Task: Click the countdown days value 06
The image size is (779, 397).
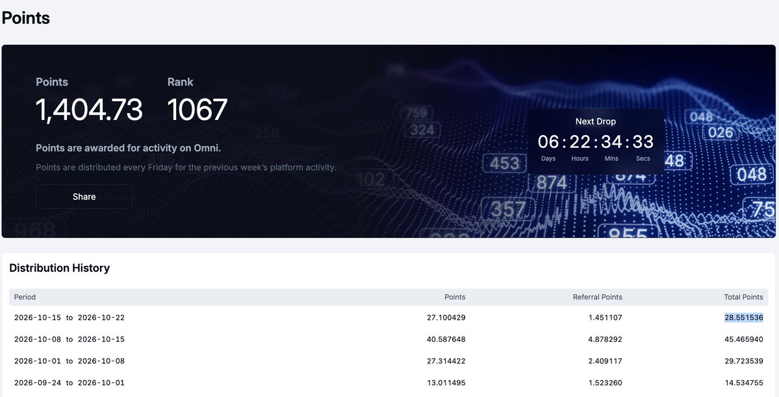Action: click(x=548, y=142)
